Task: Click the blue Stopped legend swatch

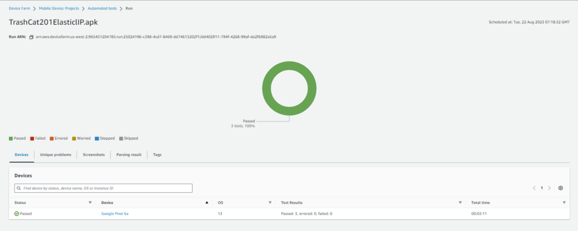Action: (x=97, y=139)
